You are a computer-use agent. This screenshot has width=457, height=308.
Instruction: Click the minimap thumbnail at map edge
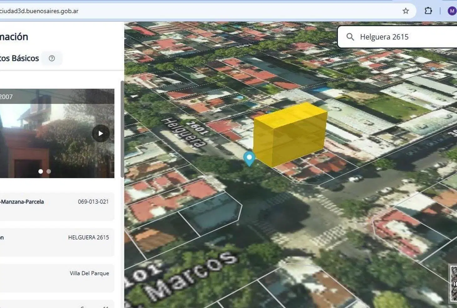coord(453,284)
